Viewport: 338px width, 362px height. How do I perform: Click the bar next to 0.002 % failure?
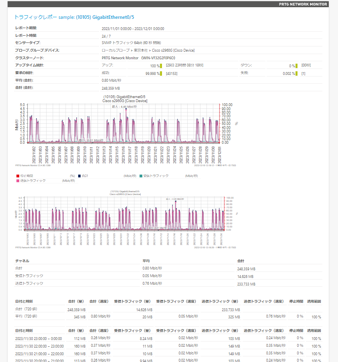point(296,73)
